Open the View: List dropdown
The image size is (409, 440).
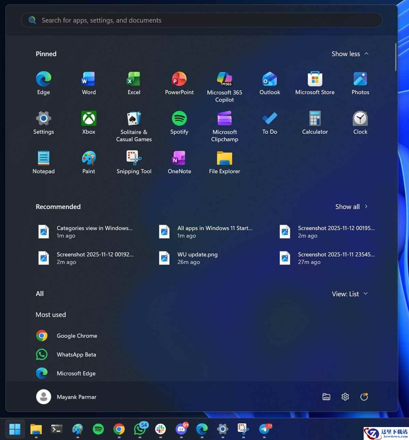click(350, 294)
